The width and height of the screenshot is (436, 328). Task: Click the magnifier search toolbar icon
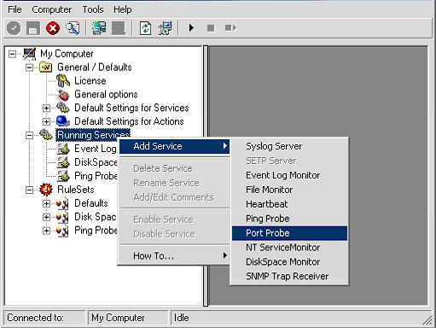(x=73, y=28)
